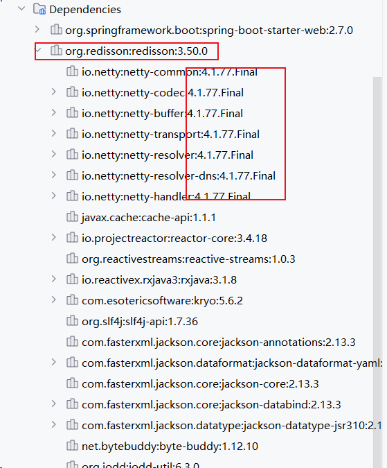Click the netty-buffer library icon
The height and width of the screenshot is (468, 387).
click(72, 113)
